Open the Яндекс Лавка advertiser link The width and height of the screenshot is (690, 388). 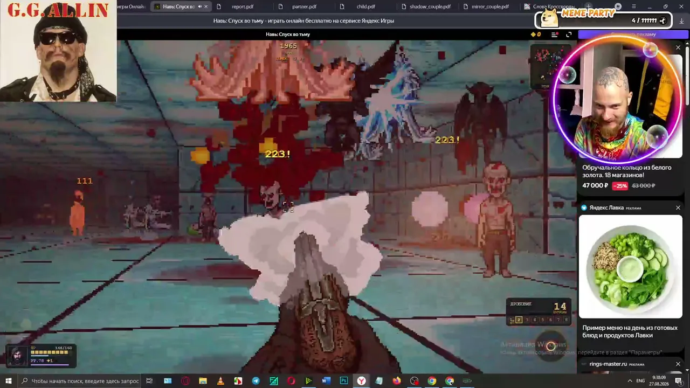606,207
